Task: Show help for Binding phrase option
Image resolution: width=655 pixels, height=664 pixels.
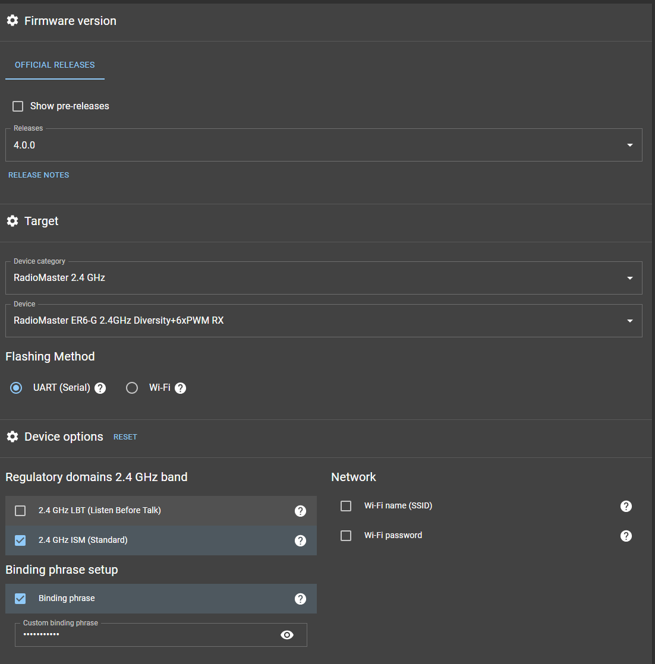Action: (300, 599)
